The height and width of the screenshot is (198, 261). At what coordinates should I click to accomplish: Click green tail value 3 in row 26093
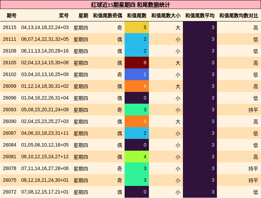pyautogui.click(x=137, y=110)
